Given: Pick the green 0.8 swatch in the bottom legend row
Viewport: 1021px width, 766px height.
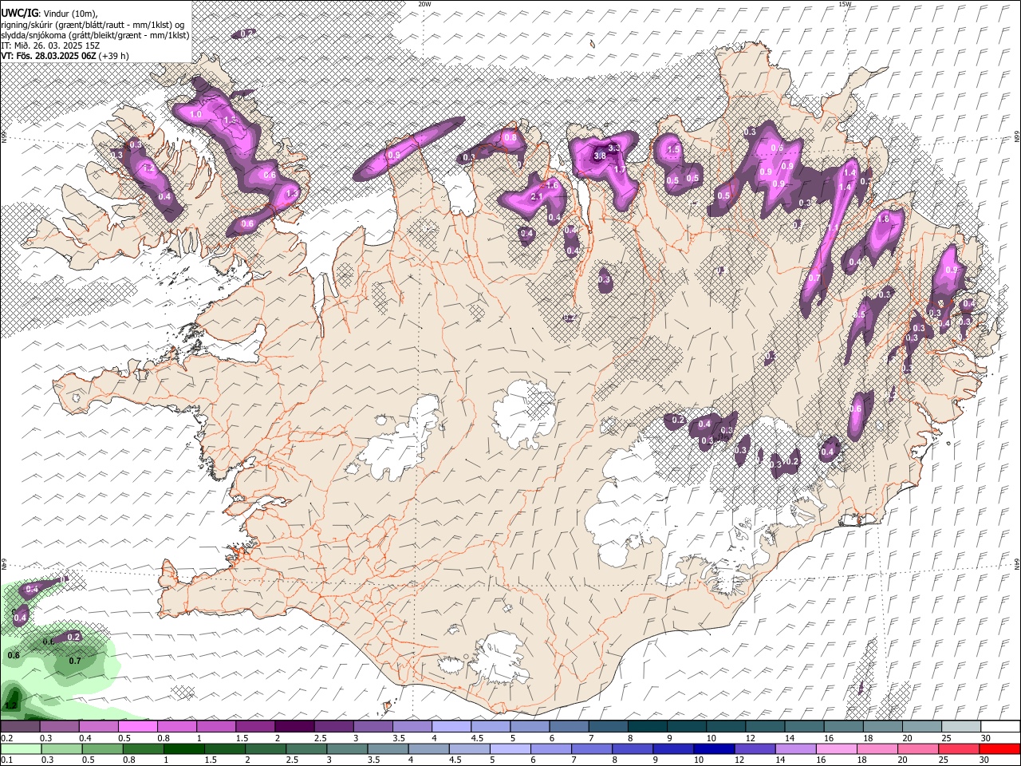Looking at the screenshot, I should tap(143, 748).
